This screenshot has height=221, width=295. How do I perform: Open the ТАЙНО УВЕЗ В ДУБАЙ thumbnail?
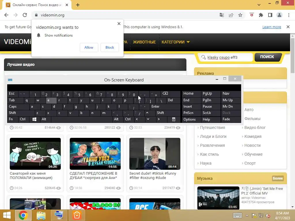pyautogui.click(x=95, y=154)
